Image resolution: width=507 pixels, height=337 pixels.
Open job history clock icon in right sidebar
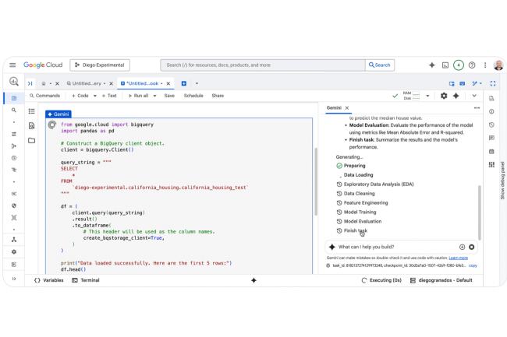491,125
